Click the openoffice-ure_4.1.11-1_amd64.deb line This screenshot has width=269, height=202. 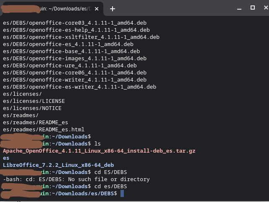(69, 66)
